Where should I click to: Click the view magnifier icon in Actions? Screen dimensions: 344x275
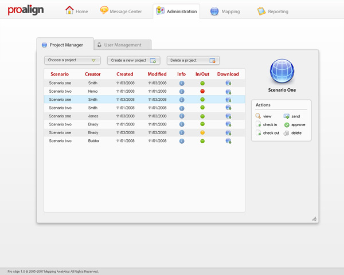259,116
